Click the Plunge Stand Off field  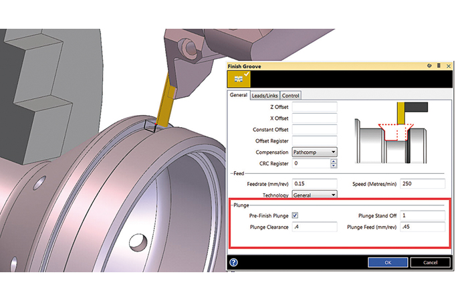[423, 215]
